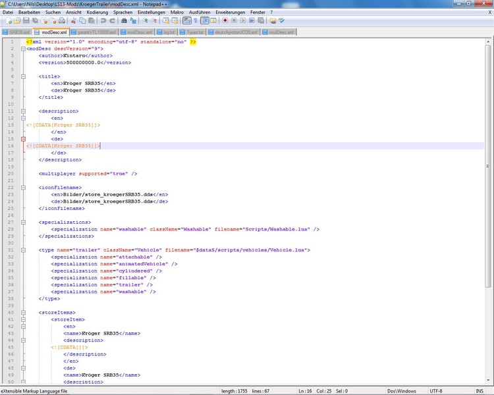Click the scrollbar down arrow
The image size is (494, 395).
tap(488, 380)
